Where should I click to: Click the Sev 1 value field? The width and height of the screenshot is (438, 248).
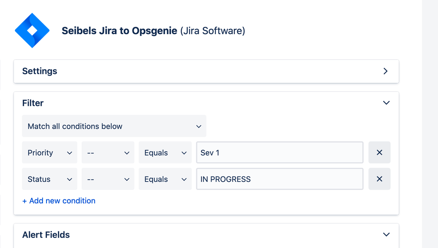280,152
